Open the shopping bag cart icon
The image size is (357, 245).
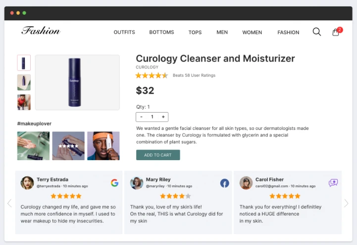(x=336, y=32)
